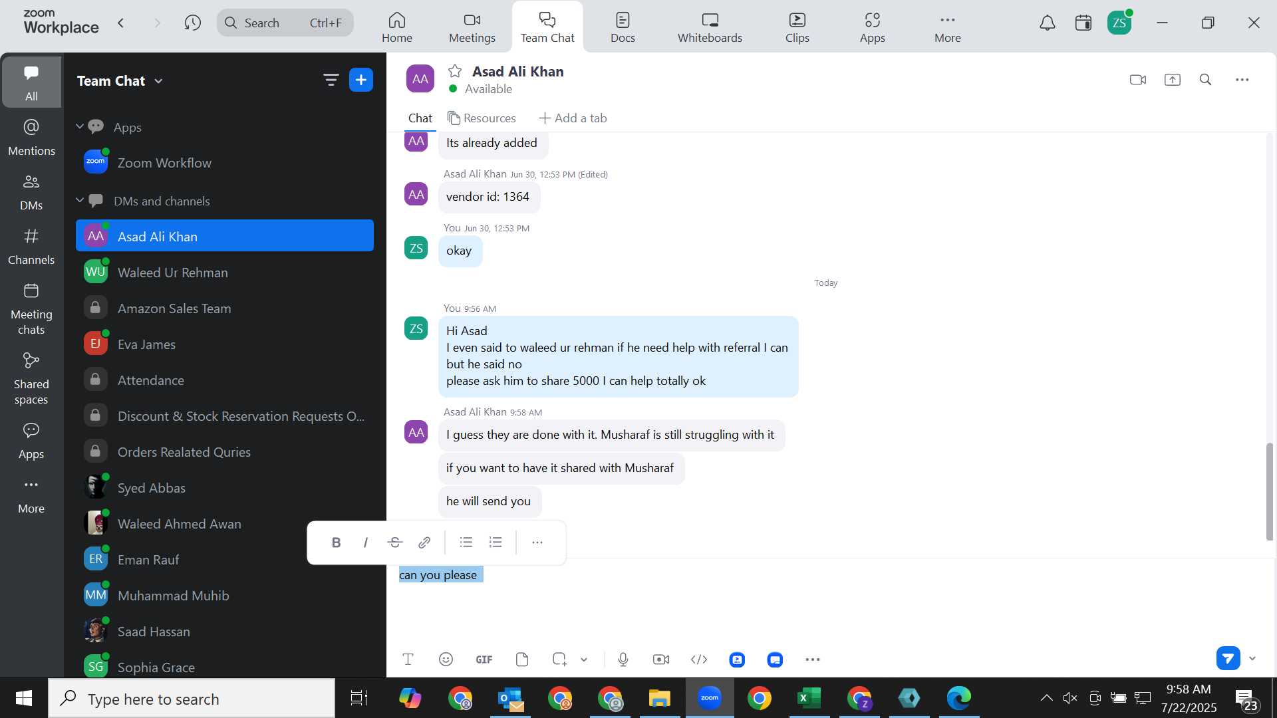
Task: Start a video meeting with Asad Ali Khan
Action: pos(1137,80)
